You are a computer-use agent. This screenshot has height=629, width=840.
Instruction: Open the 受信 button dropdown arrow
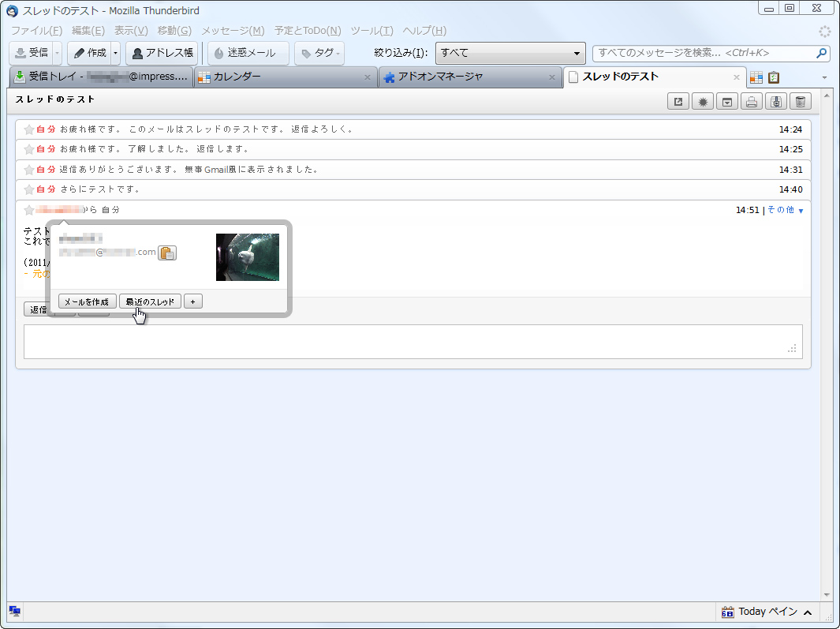(58, 53)
